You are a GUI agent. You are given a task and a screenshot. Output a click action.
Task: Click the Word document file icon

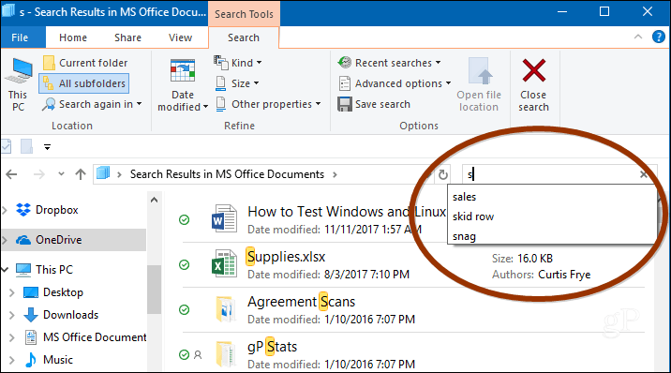point(224,218)
